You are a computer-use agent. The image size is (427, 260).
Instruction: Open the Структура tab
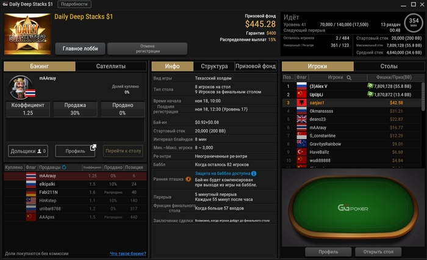tap(214, 67)
